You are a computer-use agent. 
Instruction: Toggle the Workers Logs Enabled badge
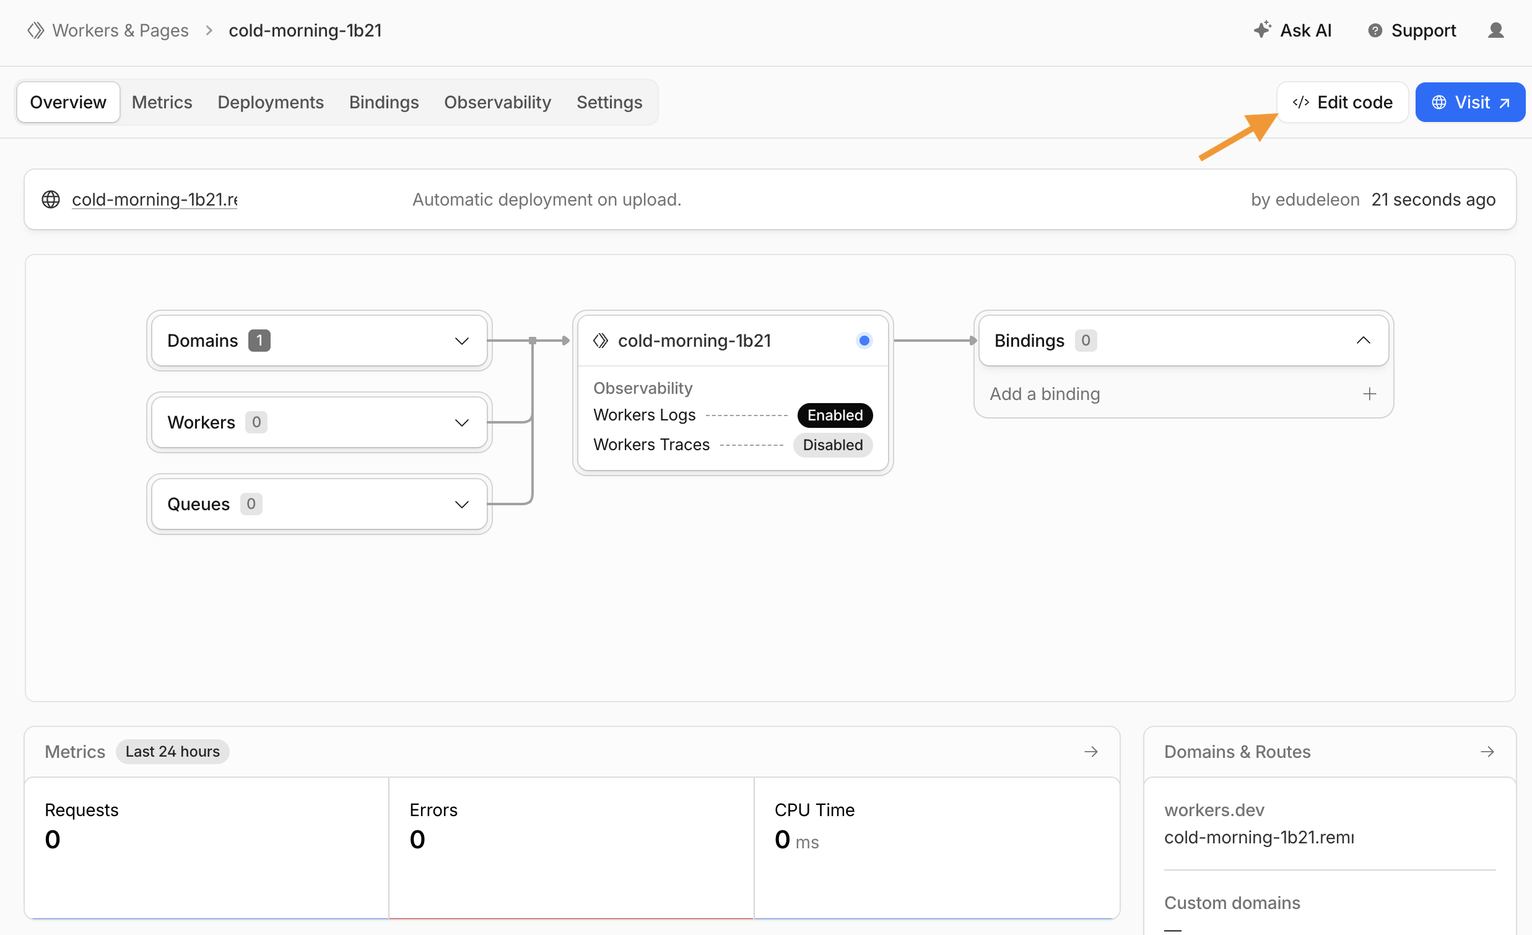pyautogui.click(x=834, y=415)
